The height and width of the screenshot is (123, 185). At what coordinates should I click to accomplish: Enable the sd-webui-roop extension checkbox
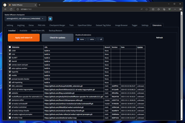[10, 118]
